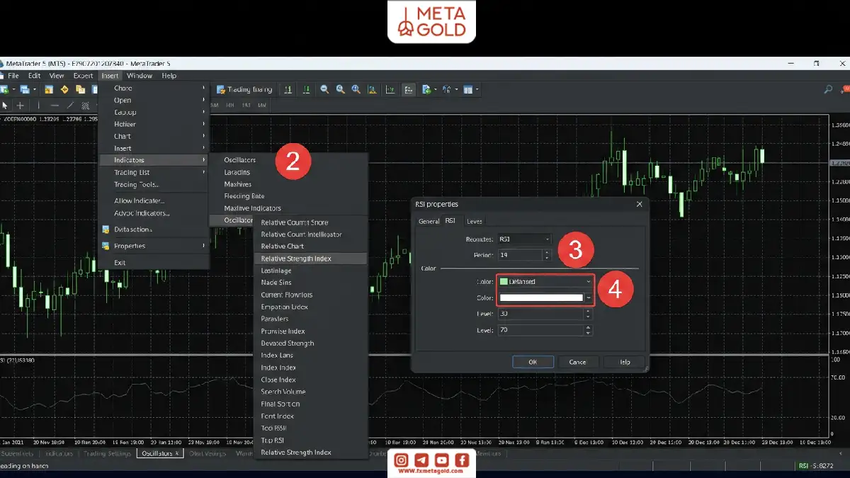Click the search magnifier in top right
This screenshot has width=850, height=478.
click(828, 90)
